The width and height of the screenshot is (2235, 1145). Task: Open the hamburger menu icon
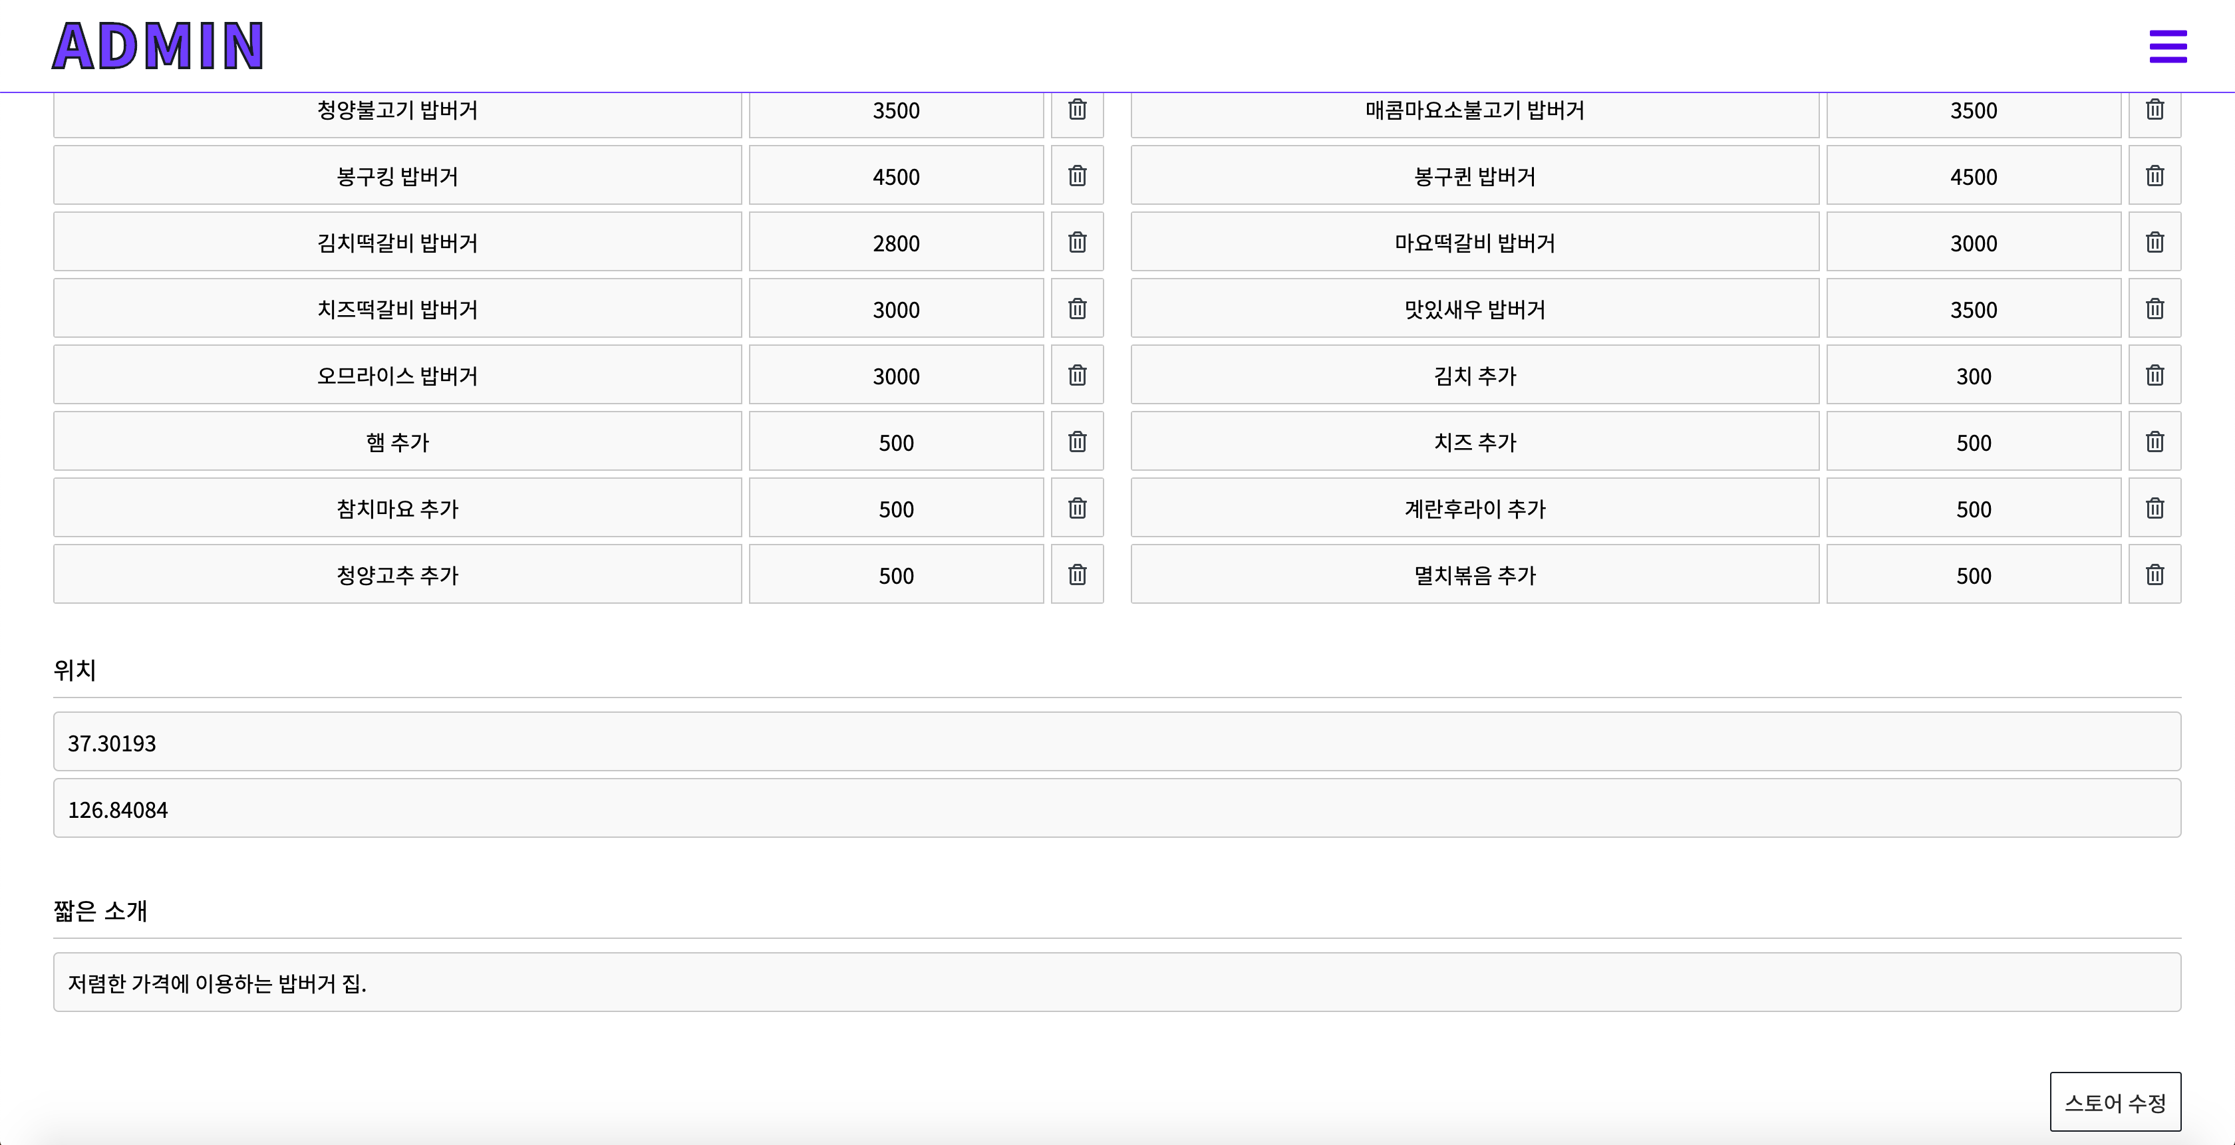pyautogui.click(x=2167, y=47)
